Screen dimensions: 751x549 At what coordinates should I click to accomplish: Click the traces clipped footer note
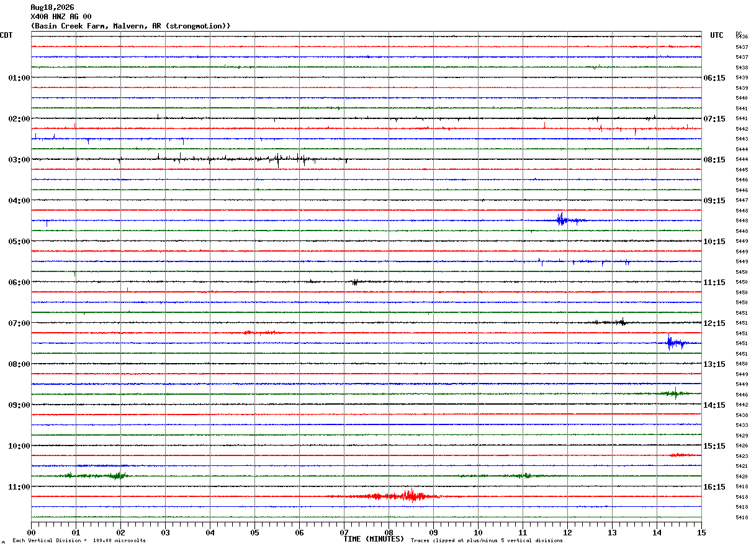487,540
